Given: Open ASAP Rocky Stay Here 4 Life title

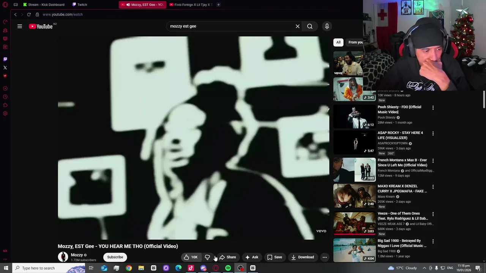Looking at the screenshot, I should click(400, 135).
